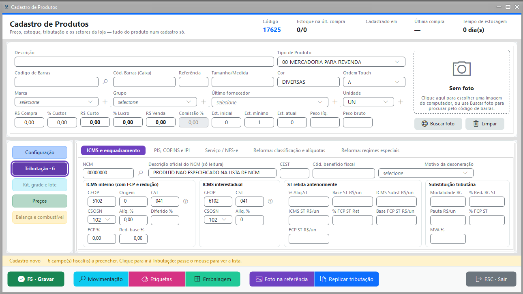The image size is (523, 294).
Task: Open Reforma: regimes especiais tab
Action: [x=370, y=150]
